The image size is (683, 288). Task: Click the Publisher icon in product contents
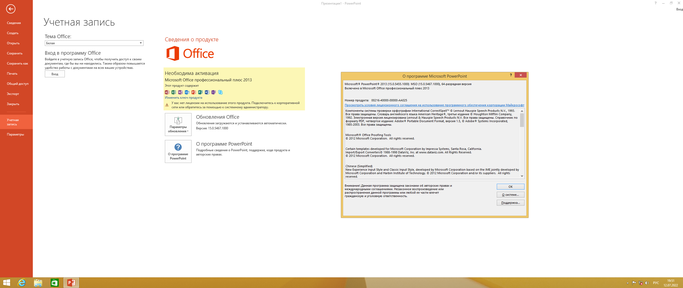click(200, 92)
